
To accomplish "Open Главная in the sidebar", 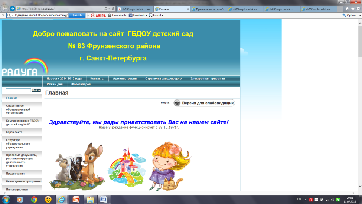I will (x=12, y=98).
